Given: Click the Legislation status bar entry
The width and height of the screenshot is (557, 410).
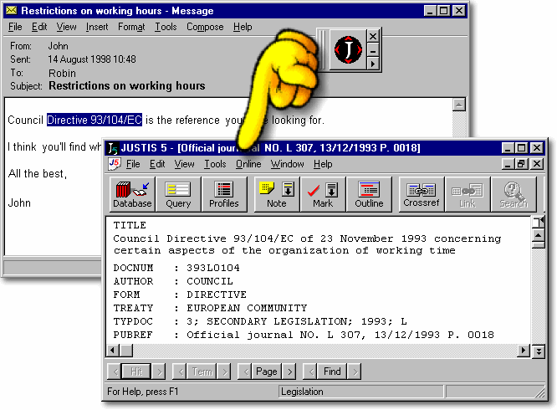Looking at the screenshot, I should tap(302, 392).
